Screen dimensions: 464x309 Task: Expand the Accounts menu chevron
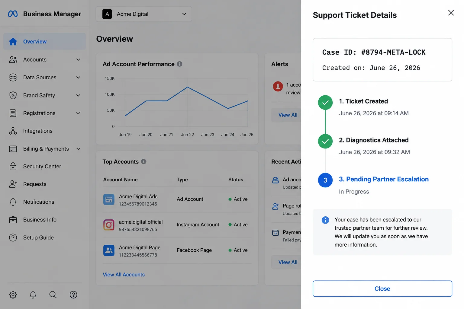coord(78,59)
